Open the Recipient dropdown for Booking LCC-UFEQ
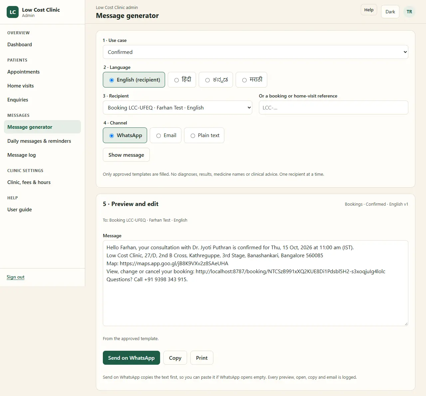The height and width of the screenshot is (396, 426). point(177,107)
